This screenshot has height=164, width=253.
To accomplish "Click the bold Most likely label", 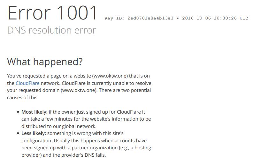I will [34, 112].
